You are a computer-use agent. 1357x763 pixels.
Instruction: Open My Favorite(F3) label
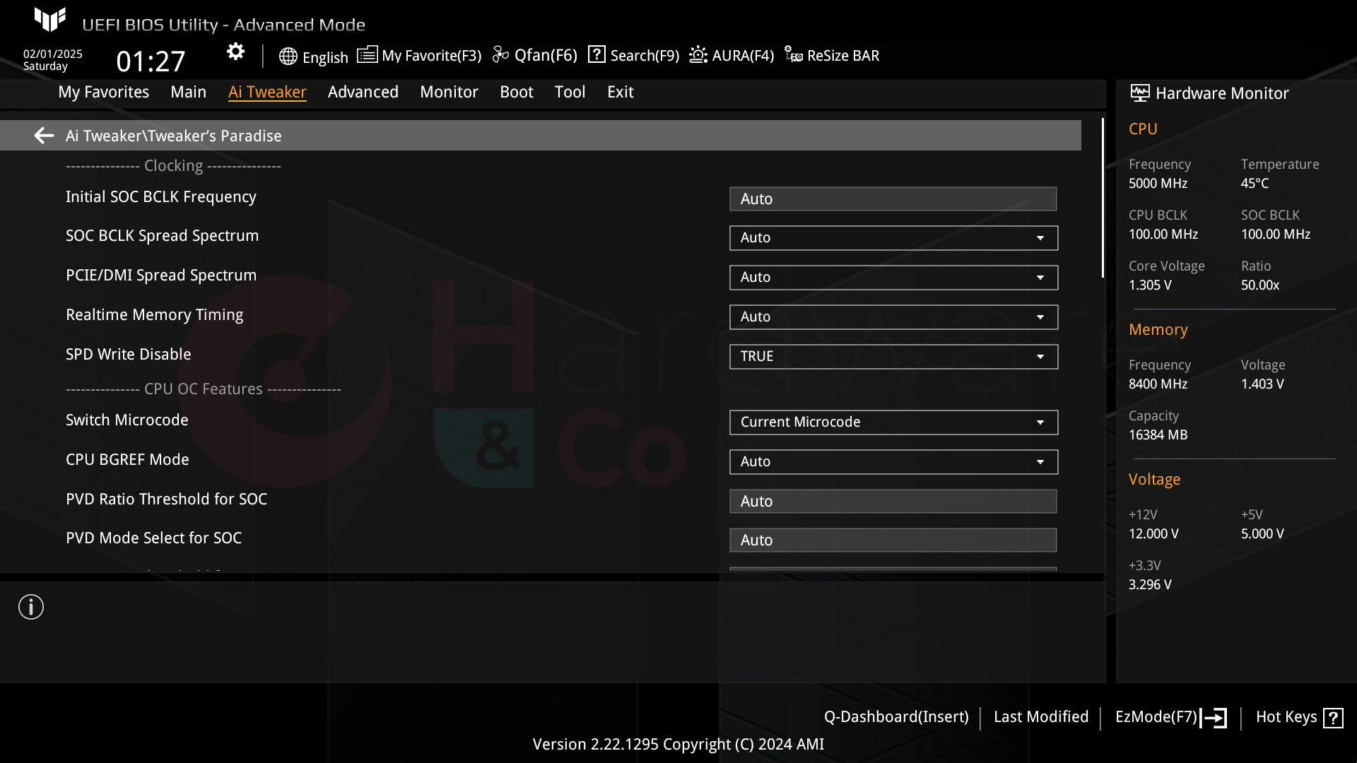[431, 55]
